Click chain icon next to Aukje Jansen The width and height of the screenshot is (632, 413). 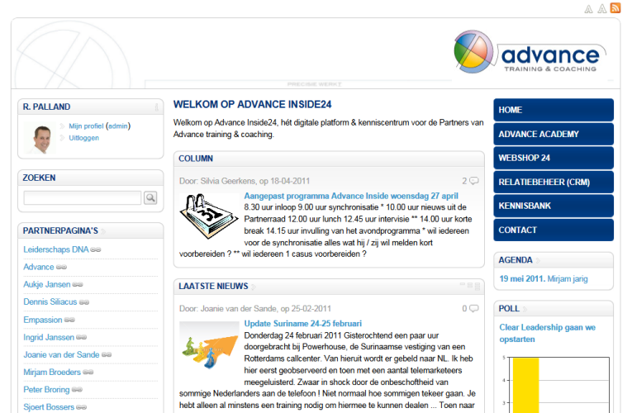(78, 284)
